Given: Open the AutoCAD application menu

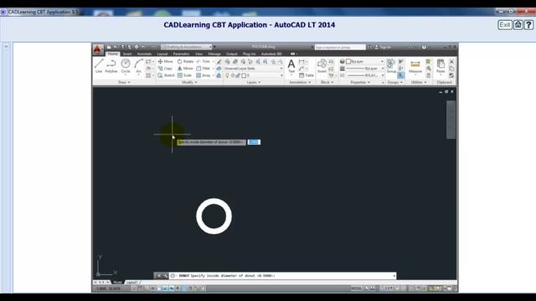Looking at the screenshot, I should (x=97, y=49).
